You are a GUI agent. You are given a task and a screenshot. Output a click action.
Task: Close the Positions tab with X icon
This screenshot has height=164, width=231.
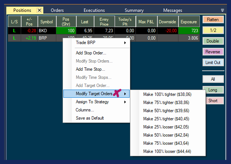coord(39,10)
